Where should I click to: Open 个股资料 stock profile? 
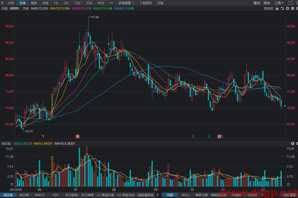coord(146,3)
